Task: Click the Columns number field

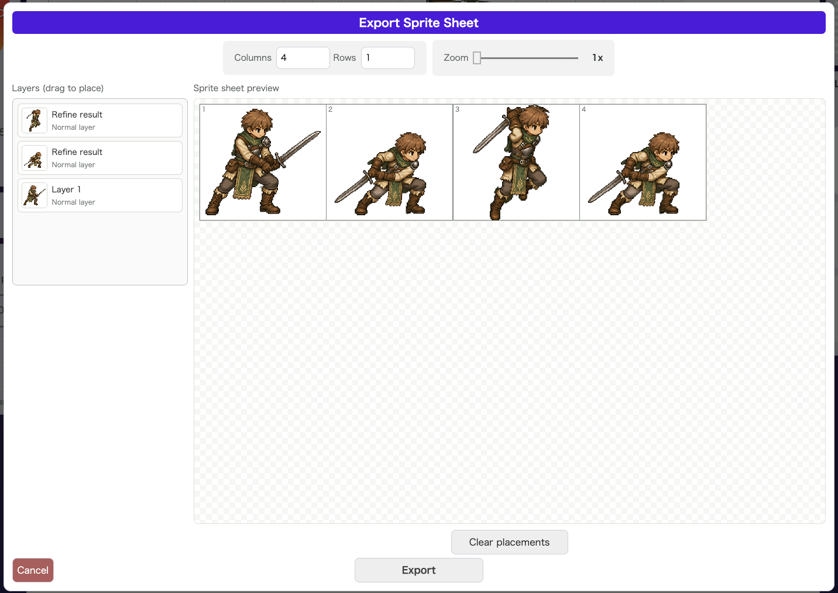Action: (x=303, y=58)
